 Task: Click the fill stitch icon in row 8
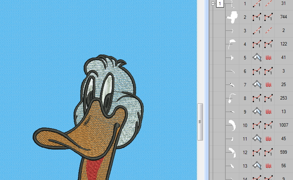coord(269,98)
